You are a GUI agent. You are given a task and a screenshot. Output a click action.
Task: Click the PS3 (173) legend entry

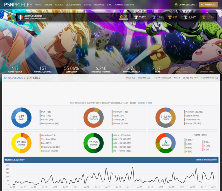click(x=45, y=116)
